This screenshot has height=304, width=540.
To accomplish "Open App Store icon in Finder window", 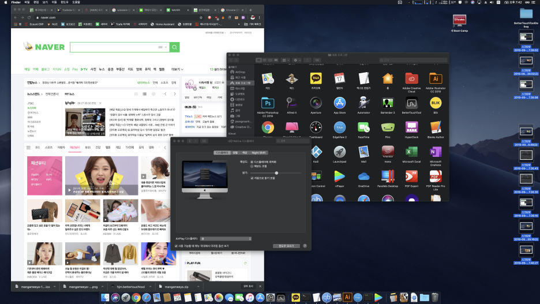I will click(340, 103).
